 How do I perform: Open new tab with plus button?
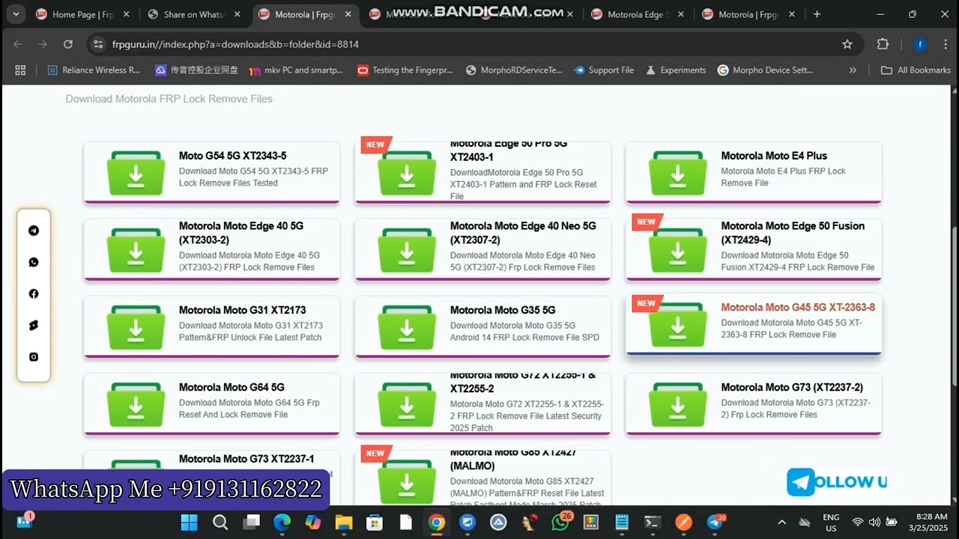coord(817,14)
